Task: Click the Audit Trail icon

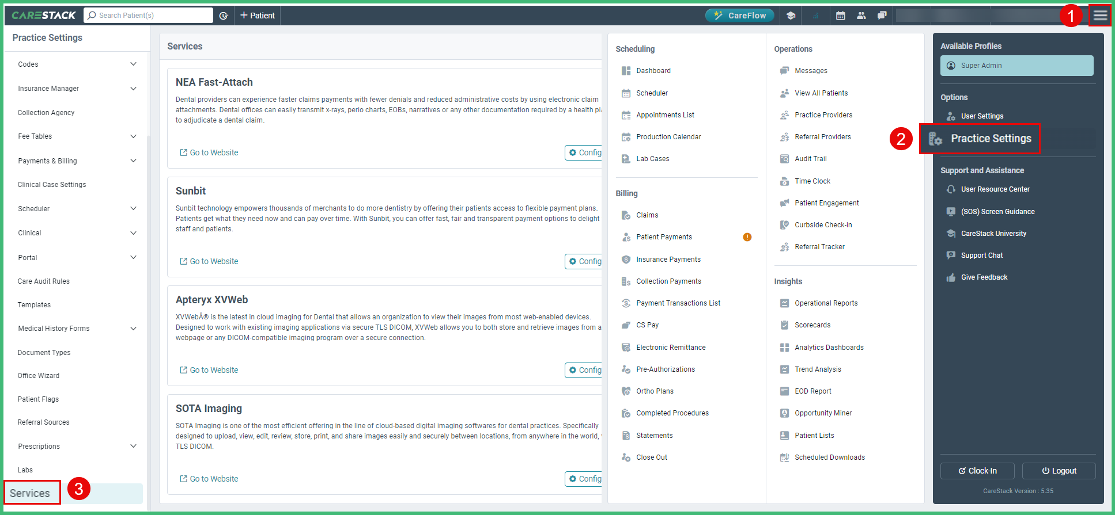Action: (x=784, y=159)
